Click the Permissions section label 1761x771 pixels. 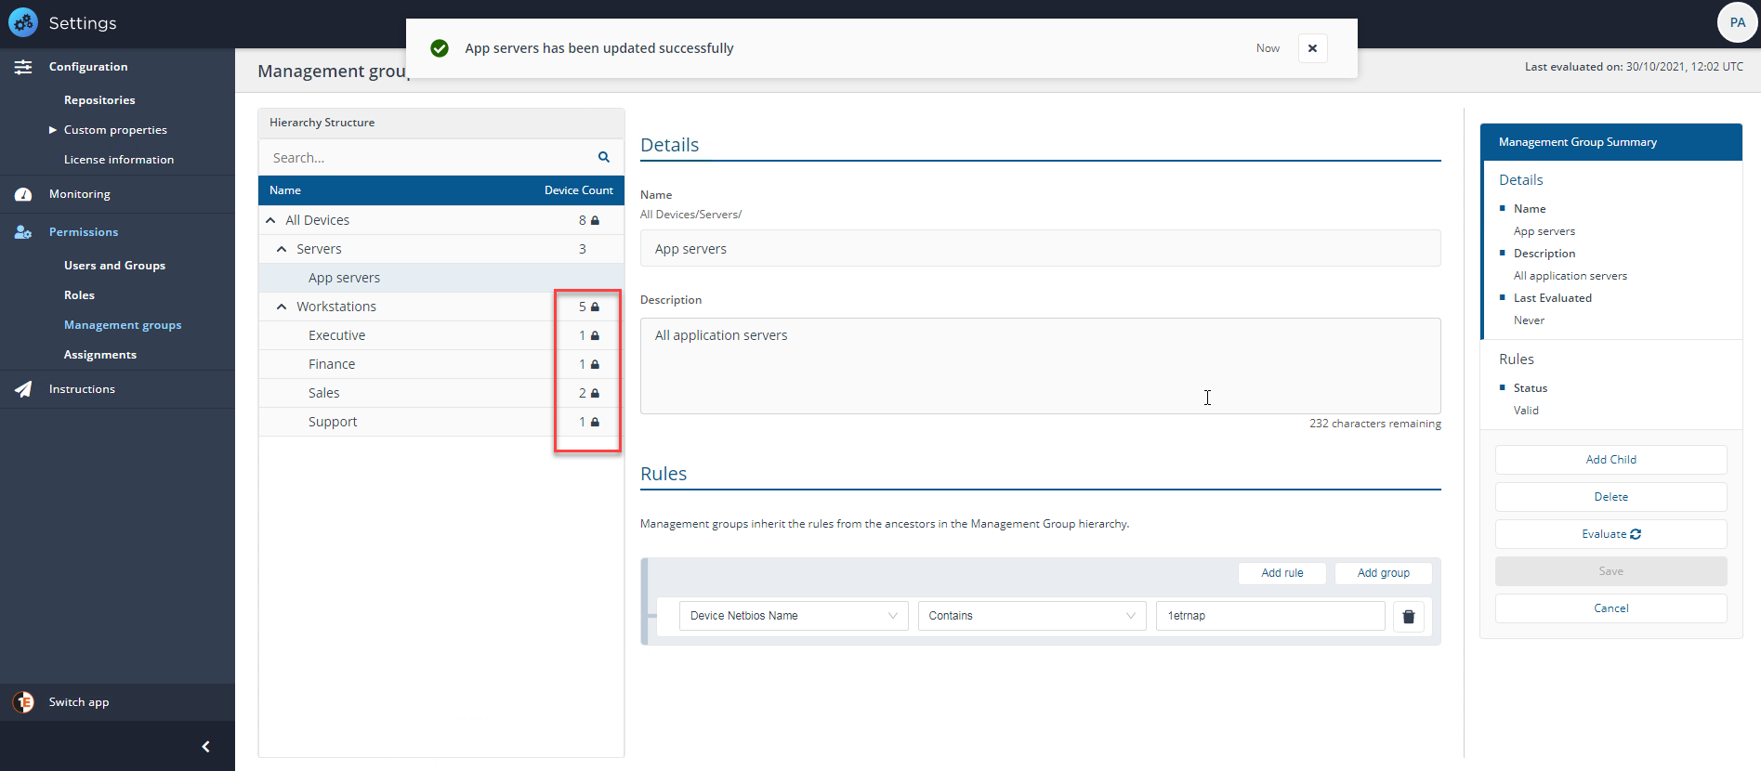[84, 232]
